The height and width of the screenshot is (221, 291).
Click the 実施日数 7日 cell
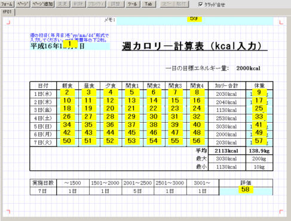coord(43,191)
